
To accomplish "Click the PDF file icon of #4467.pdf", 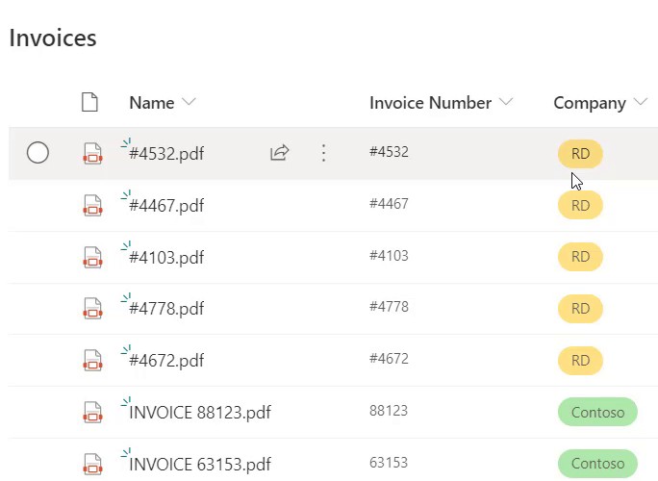I will [x=92, y=205].
